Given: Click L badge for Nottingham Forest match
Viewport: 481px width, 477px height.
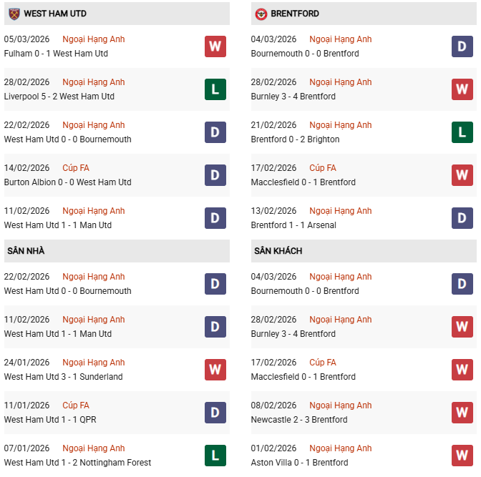Looking at the screenshot, I should [215, 456].
